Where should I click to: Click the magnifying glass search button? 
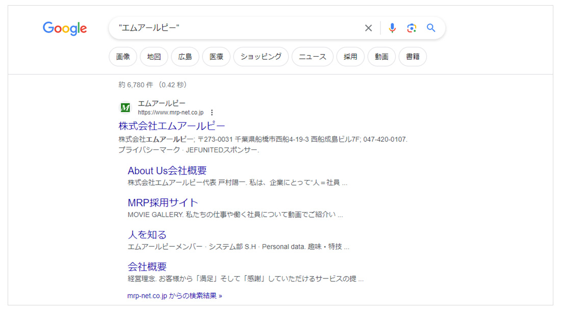click(x=431, y=28)
